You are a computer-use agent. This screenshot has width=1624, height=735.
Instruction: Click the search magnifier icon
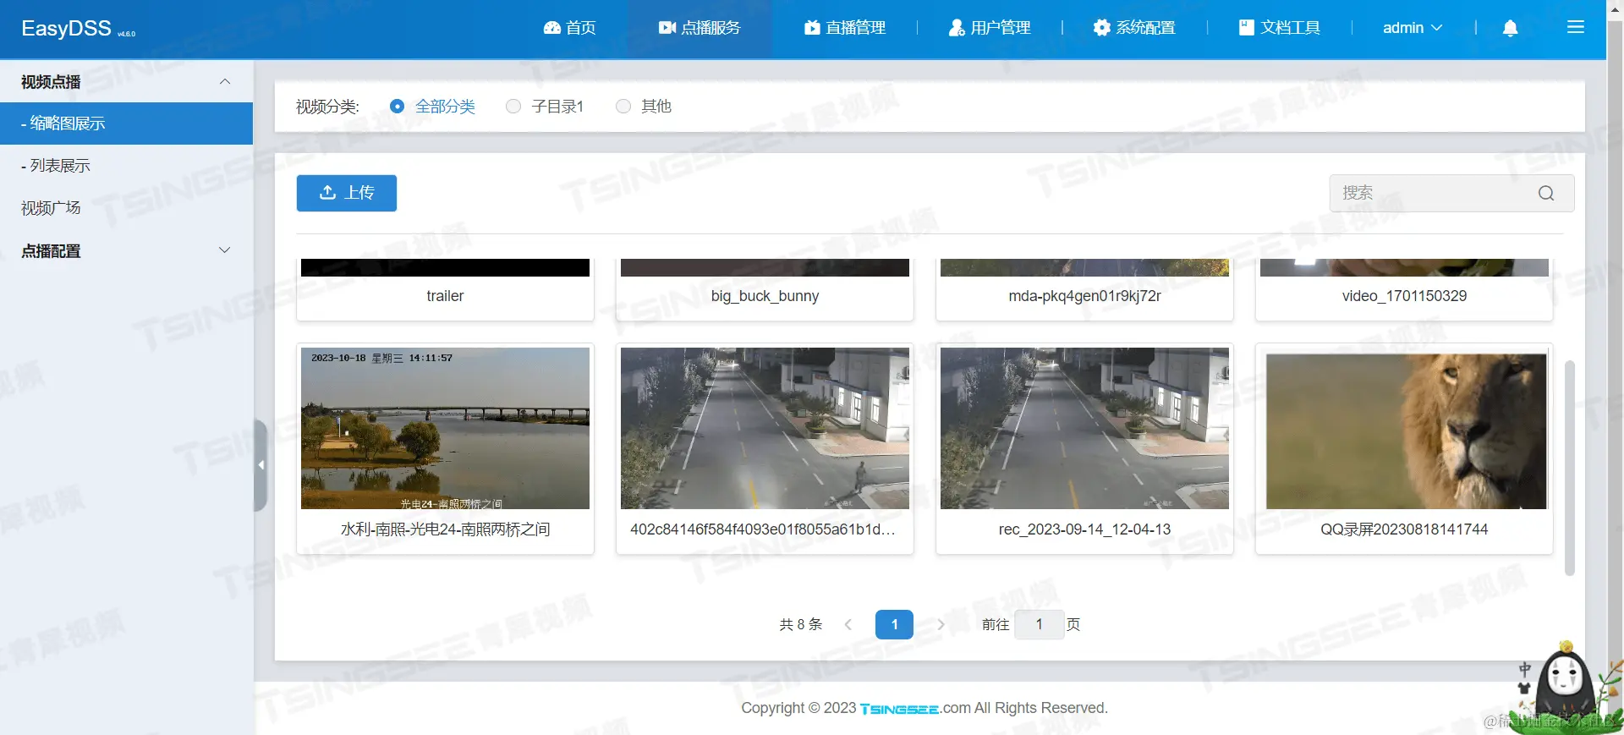pos(1546,193)
